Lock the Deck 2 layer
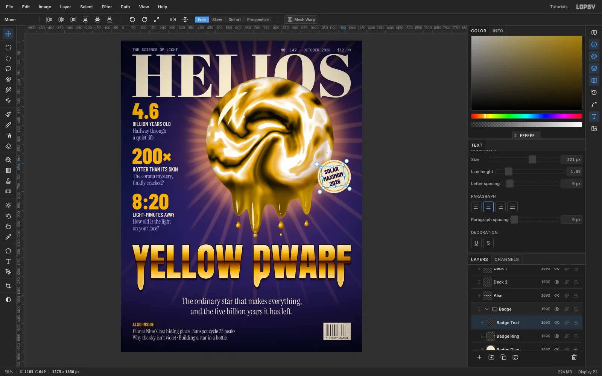602x376 pixels. (x=576, y=282)
